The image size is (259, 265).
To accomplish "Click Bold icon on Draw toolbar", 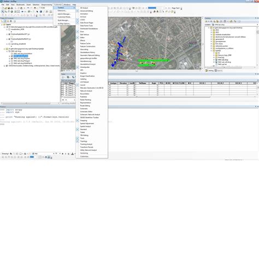I will tap(62, 154).
